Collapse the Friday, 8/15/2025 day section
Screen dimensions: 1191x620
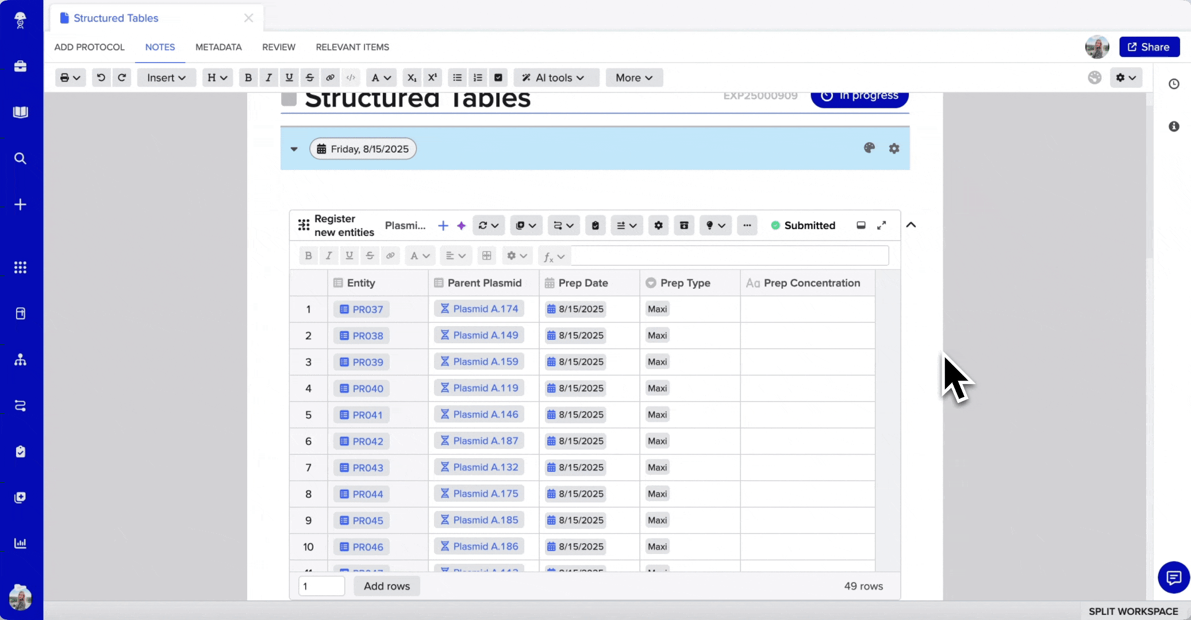[x=294, y=149]
